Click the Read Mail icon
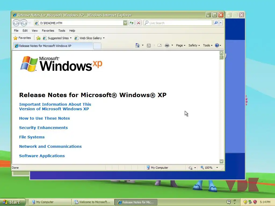Viewport: 275px width, 206px height. coord(160,45)
